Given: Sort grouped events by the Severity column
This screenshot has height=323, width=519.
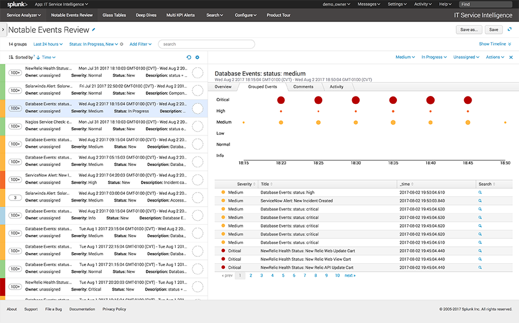Looking at the screenshot, I should [x=246, y=184].
